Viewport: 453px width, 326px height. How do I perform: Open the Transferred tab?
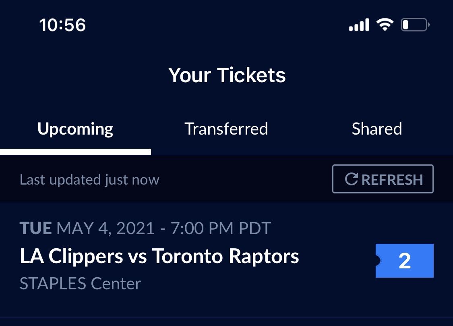click(226, 129)
